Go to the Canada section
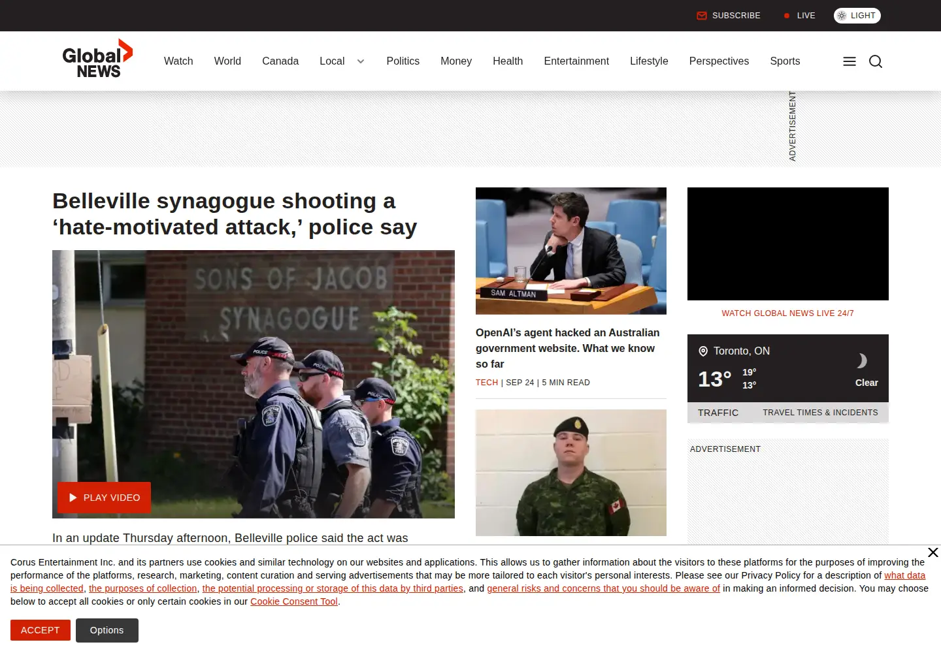 (x=280, y=61)
